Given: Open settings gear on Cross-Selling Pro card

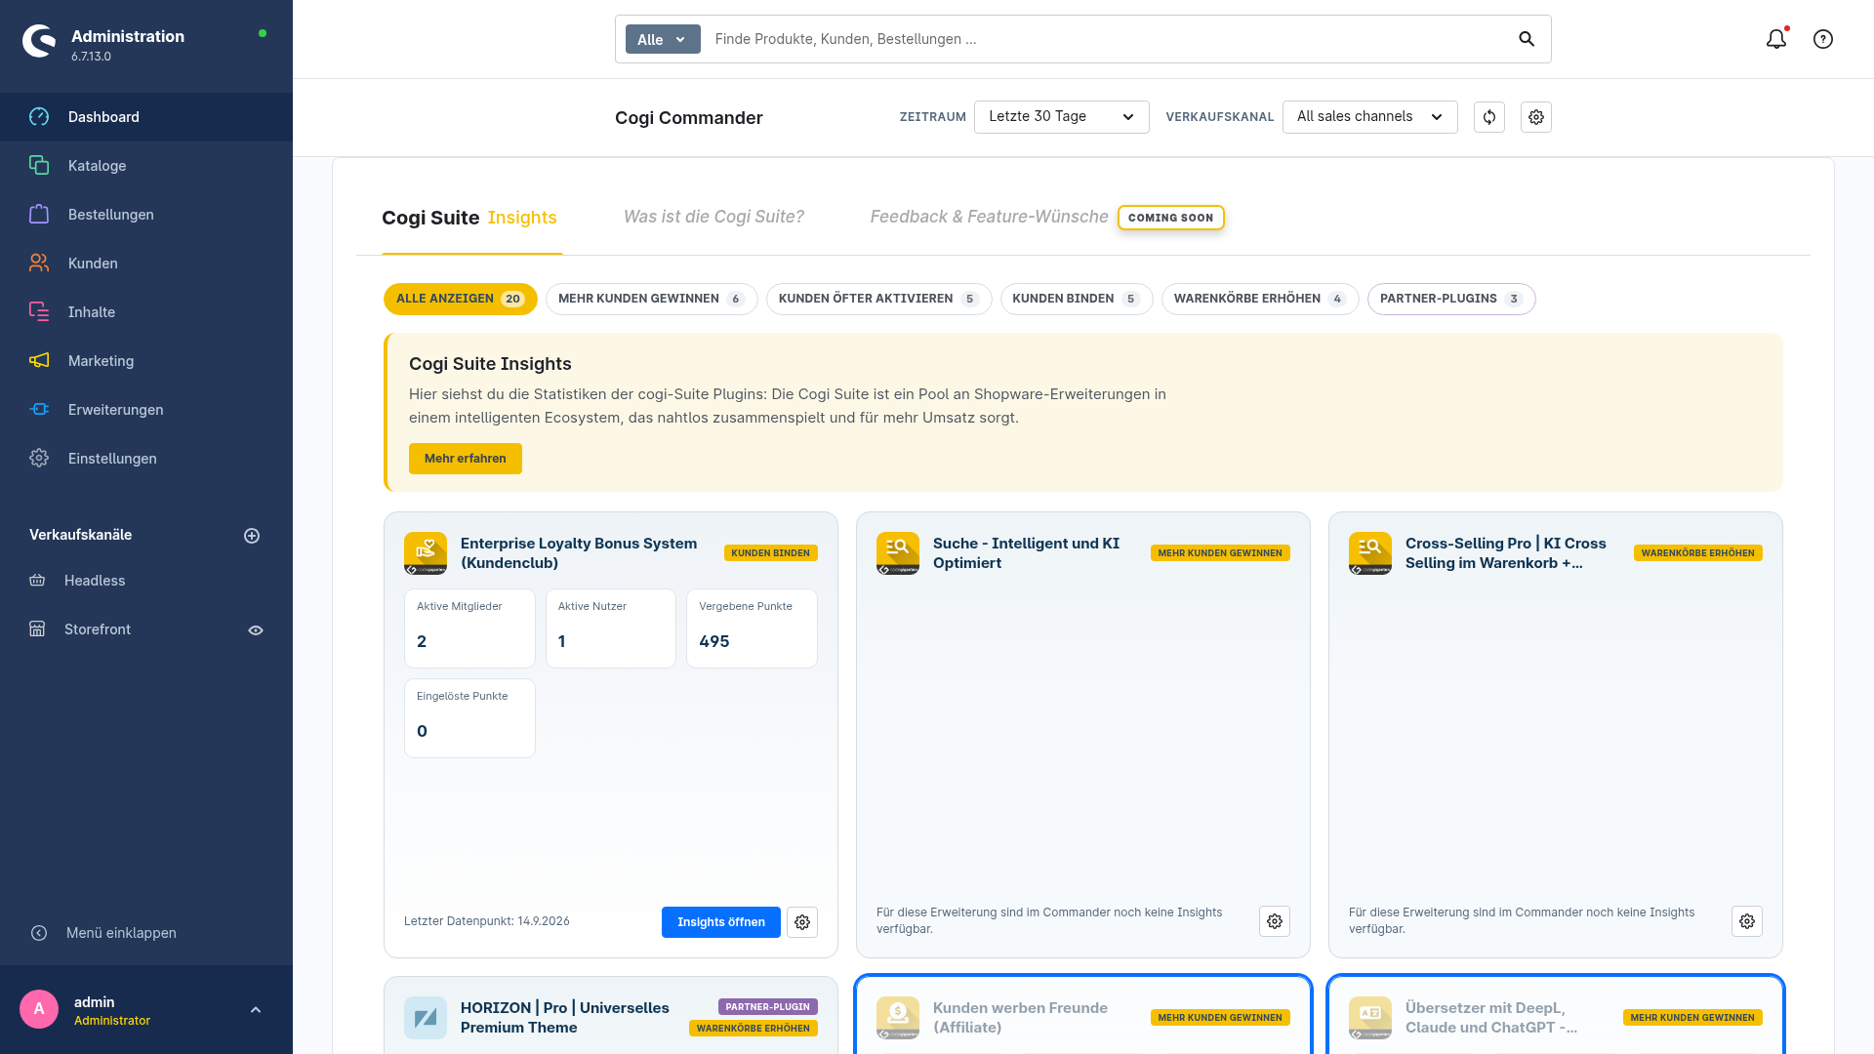Looking at the screenshot, I should coord(1747,921).
